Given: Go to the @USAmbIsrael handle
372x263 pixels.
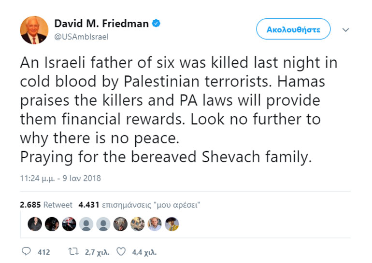Looking at the screenshot, I should [x=81, y=36].
